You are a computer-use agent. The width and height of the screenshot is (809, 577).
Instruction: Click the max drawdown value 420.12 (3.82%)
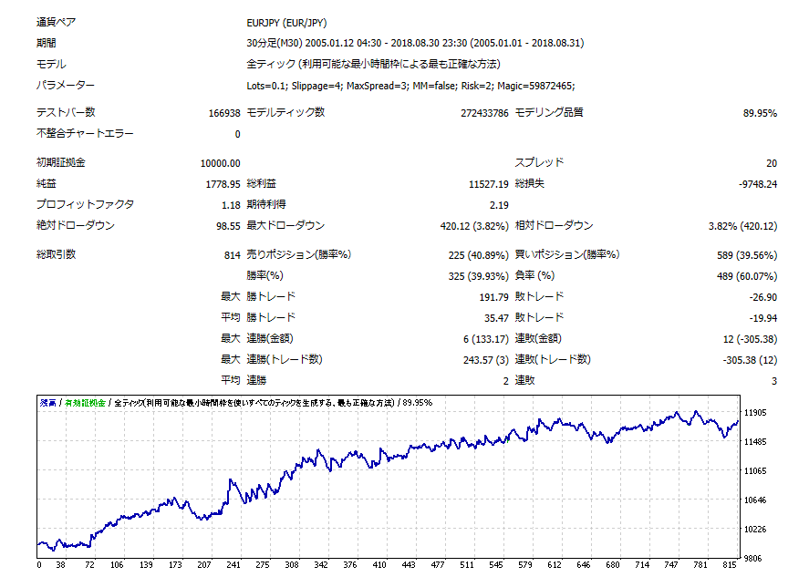[474, 226]
